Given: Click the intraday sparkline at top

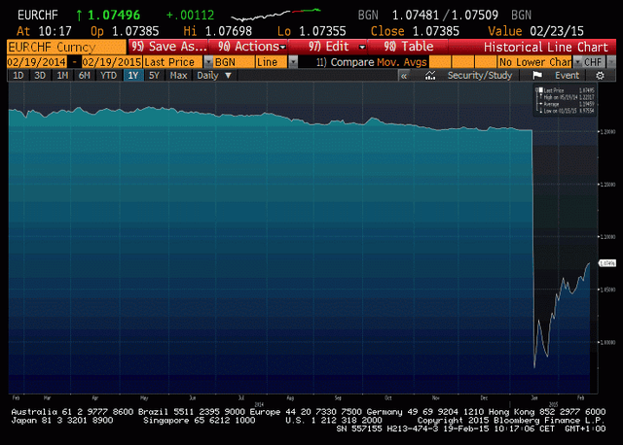Looking at the screenshot, I should pos(276,15).
